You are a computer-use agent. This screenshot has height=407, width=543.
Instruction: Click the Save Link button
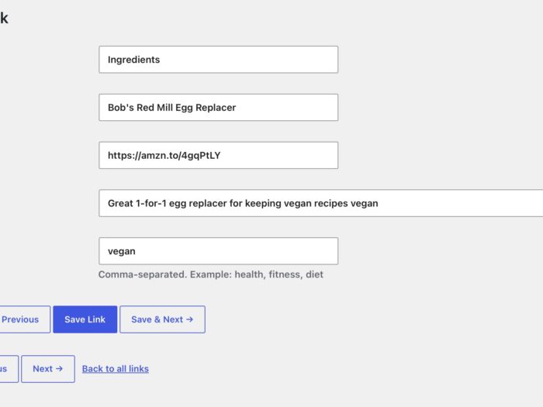click(85, 319)
